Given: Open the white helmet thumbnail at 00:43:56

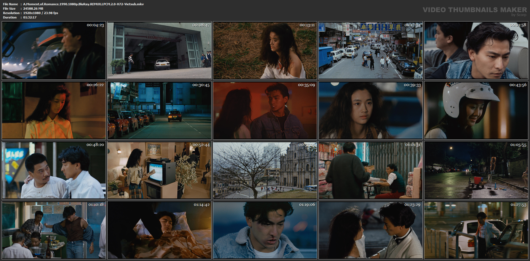Looking at the screenshot, I should click(476, 110).
